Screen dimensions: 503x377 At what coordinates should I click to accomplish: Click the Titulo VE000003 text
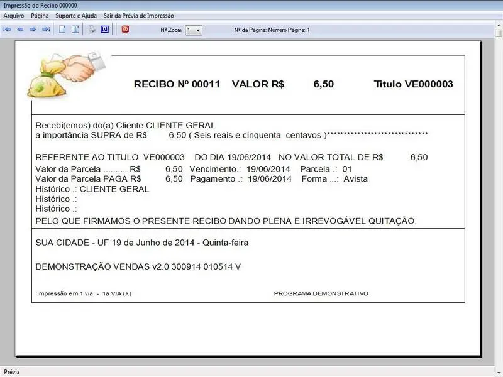click(413, 84)
